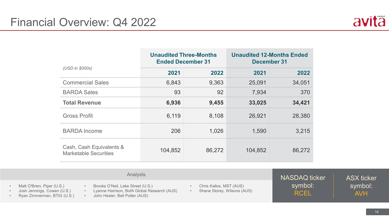Viewport: 389px width, 218px height.
Task: Click the BARDA Sales value 93
Action: coord(177,92)
